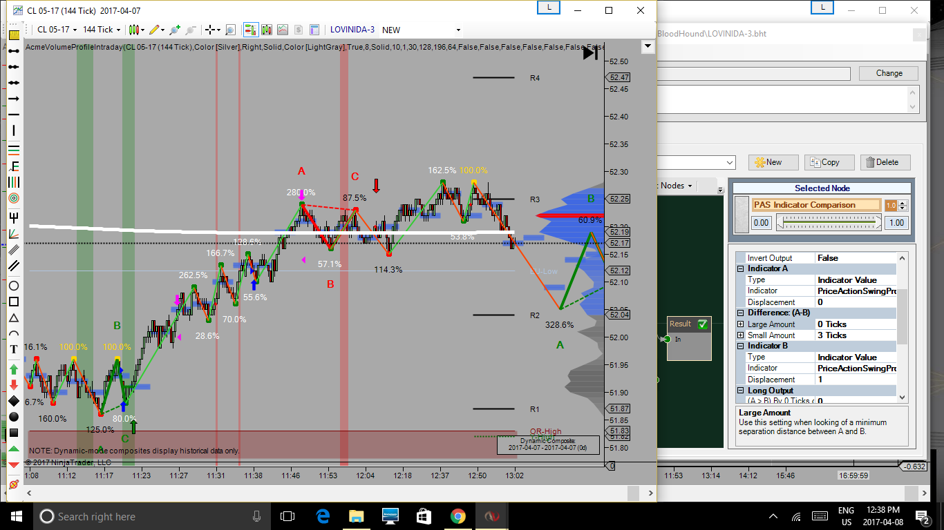Click the zoom in magnifier with green plus

pos(175,30)
